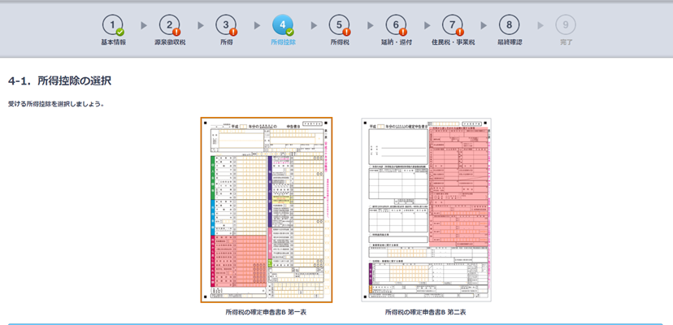
Task: Click the 最終確認 step label
Action: (x=510, y=42)
